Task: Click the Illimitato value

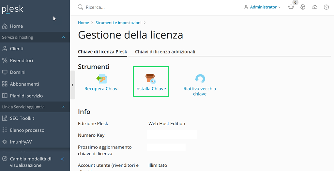Action: point(158,165)
